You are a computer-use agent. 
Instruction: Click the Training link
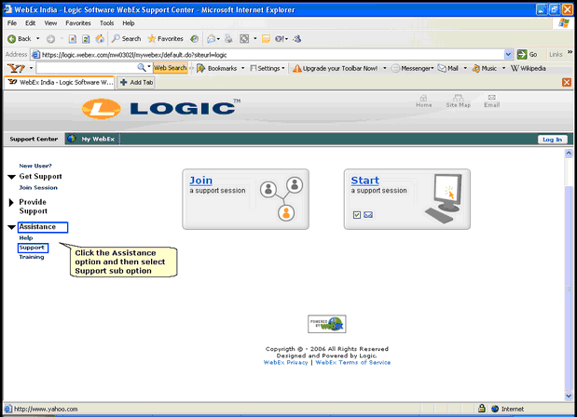coord(32,257)
